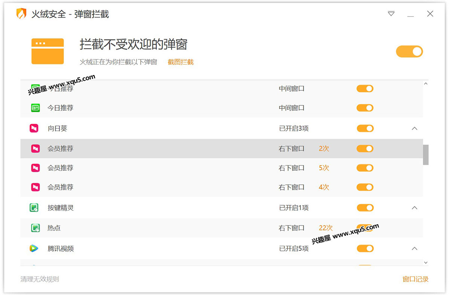Click the list scrollbar thumb
Viewport: 449px width, 295px height.
pyautogui.click(x=426, y=155)
